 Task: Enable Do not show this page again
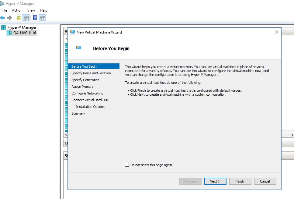pos(127,165)
